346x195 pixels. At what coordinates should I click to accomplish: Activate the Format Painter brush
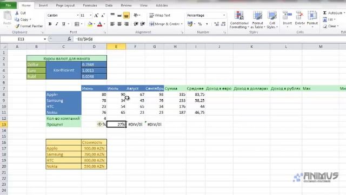pos(29,26)
